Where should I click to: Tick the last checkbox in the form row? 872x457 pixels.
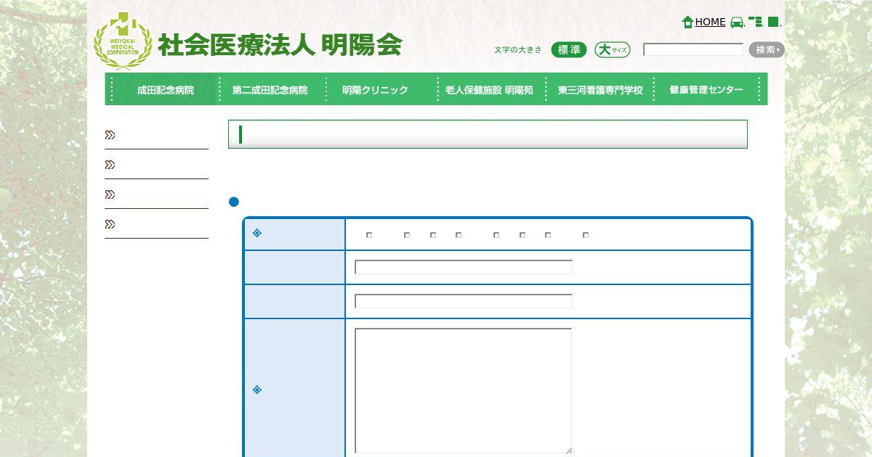tap(586, 235)
